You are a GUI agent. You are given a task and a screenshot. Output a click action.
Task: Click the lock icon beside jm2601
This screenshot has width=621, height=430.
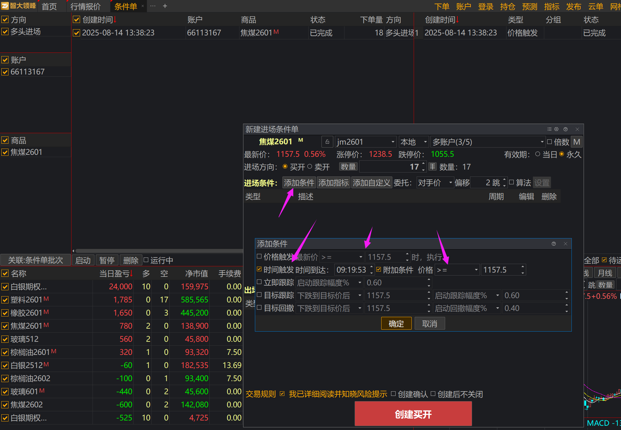click(327, 142)
